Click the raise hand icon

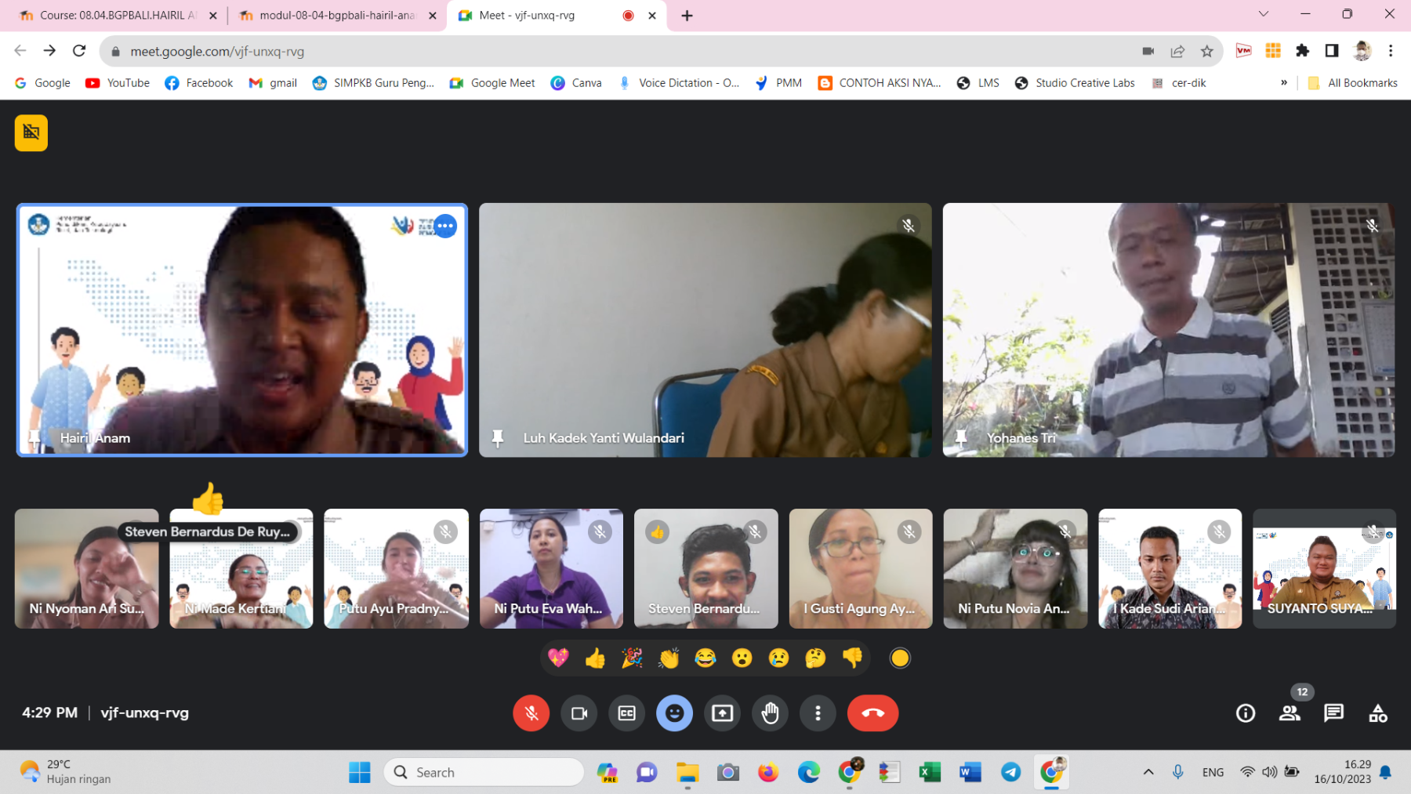pyautogui.click(x=770, y=713)
